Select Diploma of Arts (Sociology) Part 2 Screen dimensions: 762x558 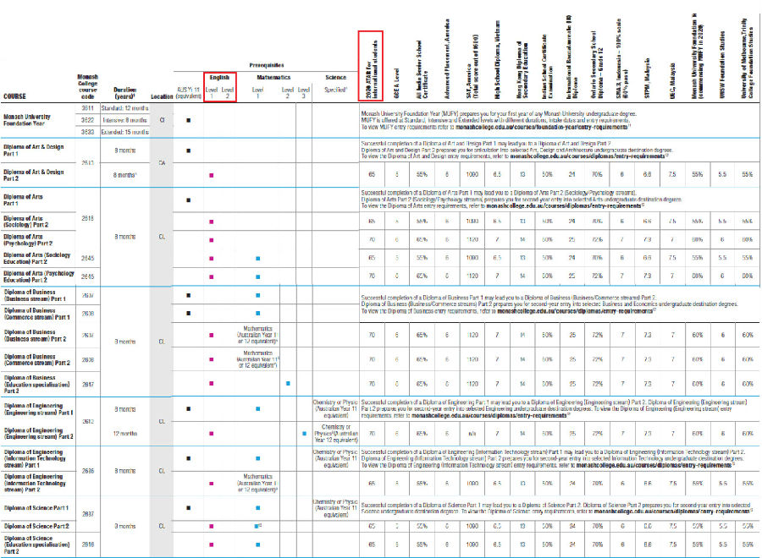25,222
